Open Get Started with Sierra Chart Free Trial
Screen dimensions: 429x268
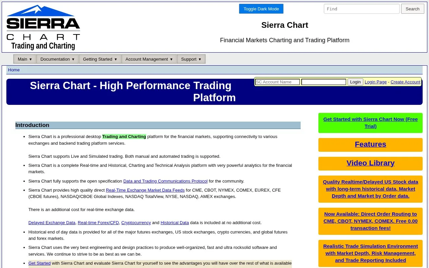coord(370,123)
